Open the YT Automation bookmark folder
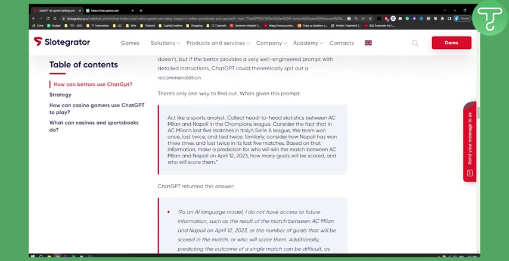The image size is (509, 261). [x=97, y=25]
